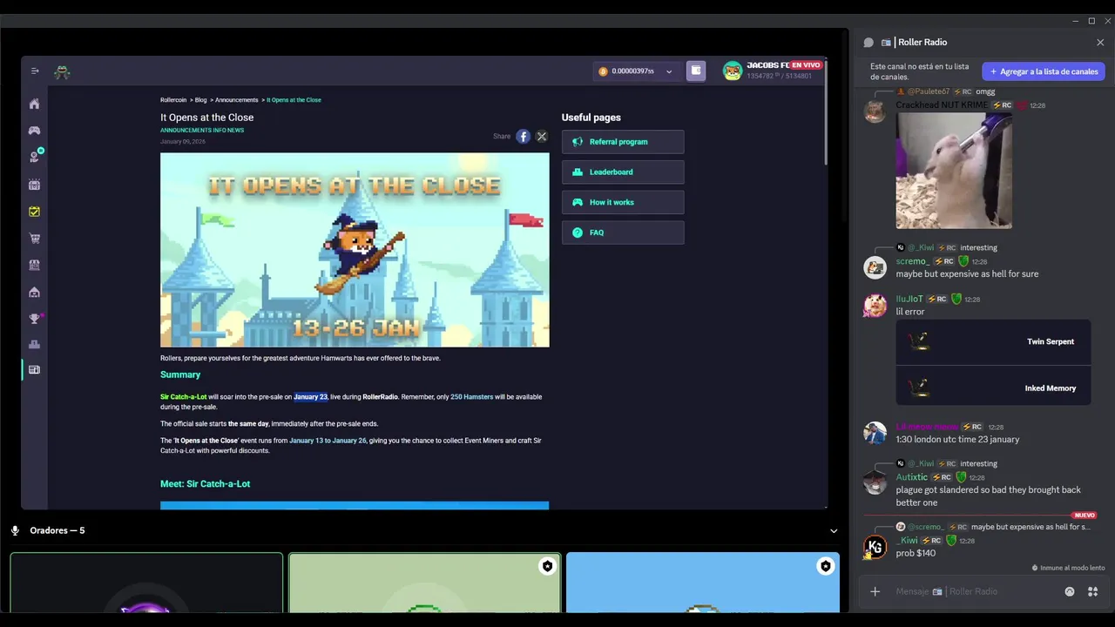The height and width of the screenshot is (627, 1115).
Task: Open the sidebar icon with teal badge
Action: point(35,157)
